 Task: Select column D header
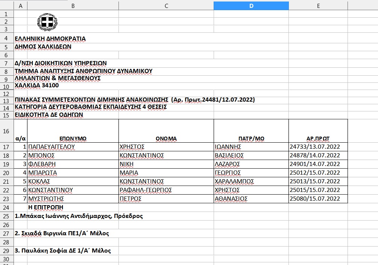[251, 6]
